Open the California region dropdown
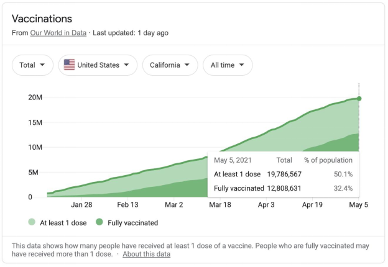The width and height of the screenshot is (388, 267). point(170,65)
